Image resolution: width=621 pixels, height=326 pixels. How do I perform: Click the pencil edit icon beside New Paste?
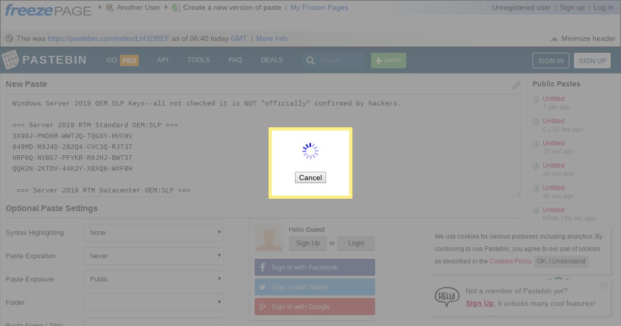point(516,85)
